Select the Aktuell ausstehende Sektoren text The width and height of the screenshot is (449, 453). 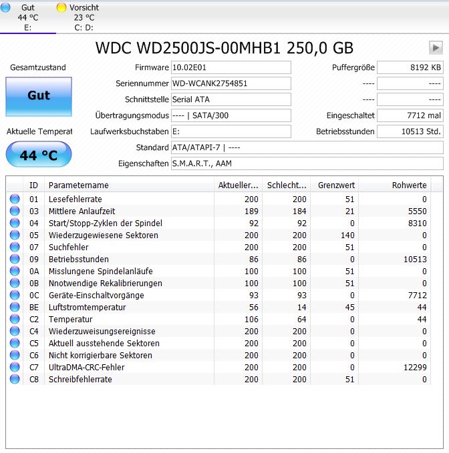click(x=104, y=343)
